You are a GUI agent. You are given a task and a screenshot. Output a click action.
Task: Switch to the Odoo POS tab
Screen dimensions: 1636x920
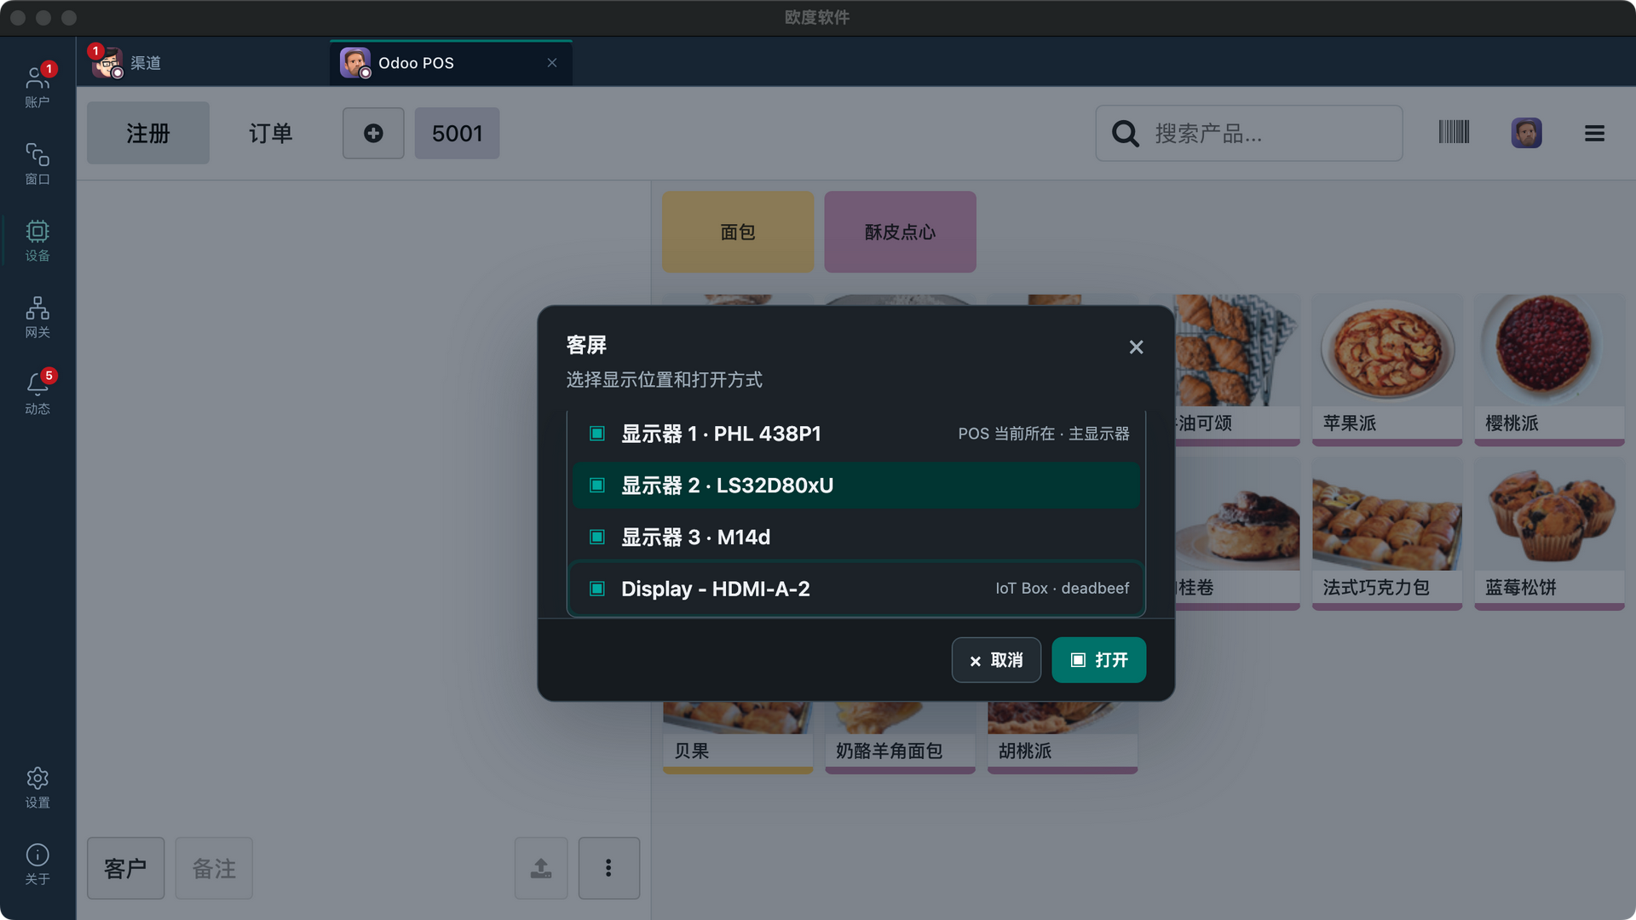[x=451, y=63]
